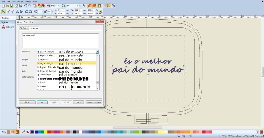Click the Print icon in toolbar
The height and width of the screenshot is (138, 264).
pyautogui.click(x=16, y=6)
